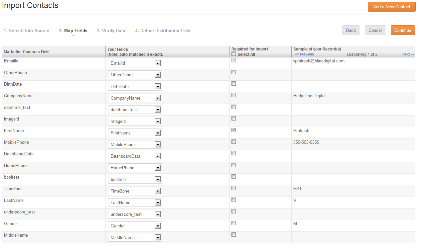This screenshot has width=421, height=249.
Task: Cancel the contact import
Action: click(x=375, y=30)
